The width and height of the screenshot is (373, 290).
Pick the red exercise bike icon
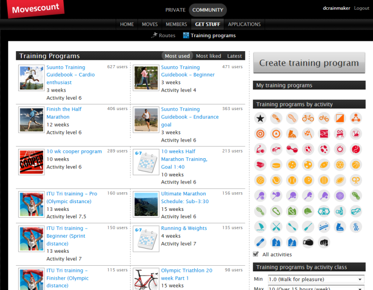click(356, 134)
